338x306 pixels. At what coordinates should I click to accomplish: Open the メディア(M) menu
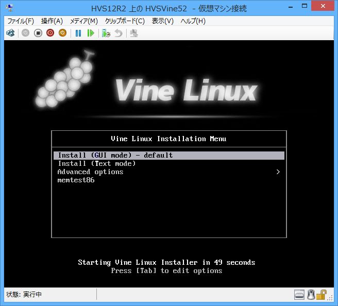84,21
